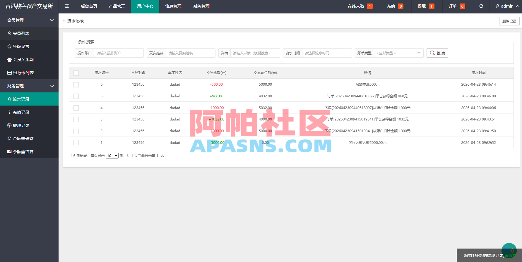Viewport: 522px width, 262px height.
Task: Check the row with 流水编号 6
Action: coord(76,85)
